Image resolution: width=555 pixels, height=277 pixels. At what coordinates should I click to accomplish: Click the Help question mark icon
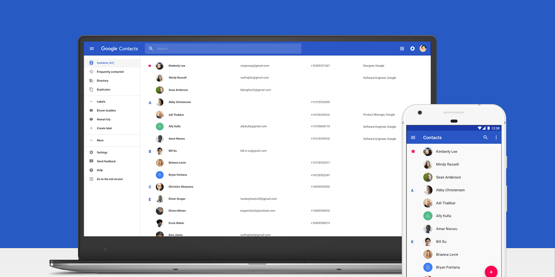pyautogui.click(x=91, y=170)
